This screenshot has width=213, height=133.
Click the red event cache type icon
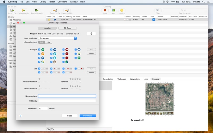67,50
